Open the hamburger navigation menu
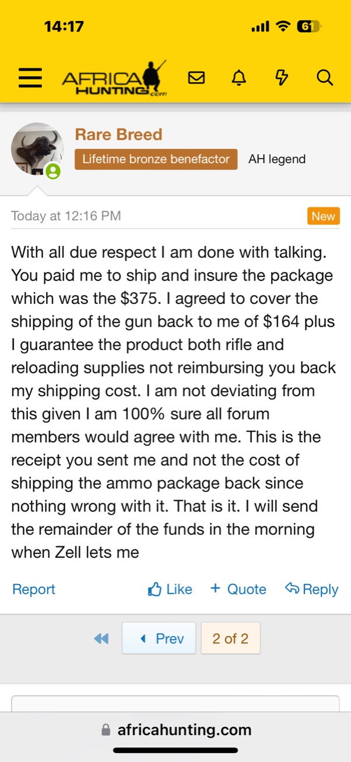The image size is (351, 762). pos(30,78)
